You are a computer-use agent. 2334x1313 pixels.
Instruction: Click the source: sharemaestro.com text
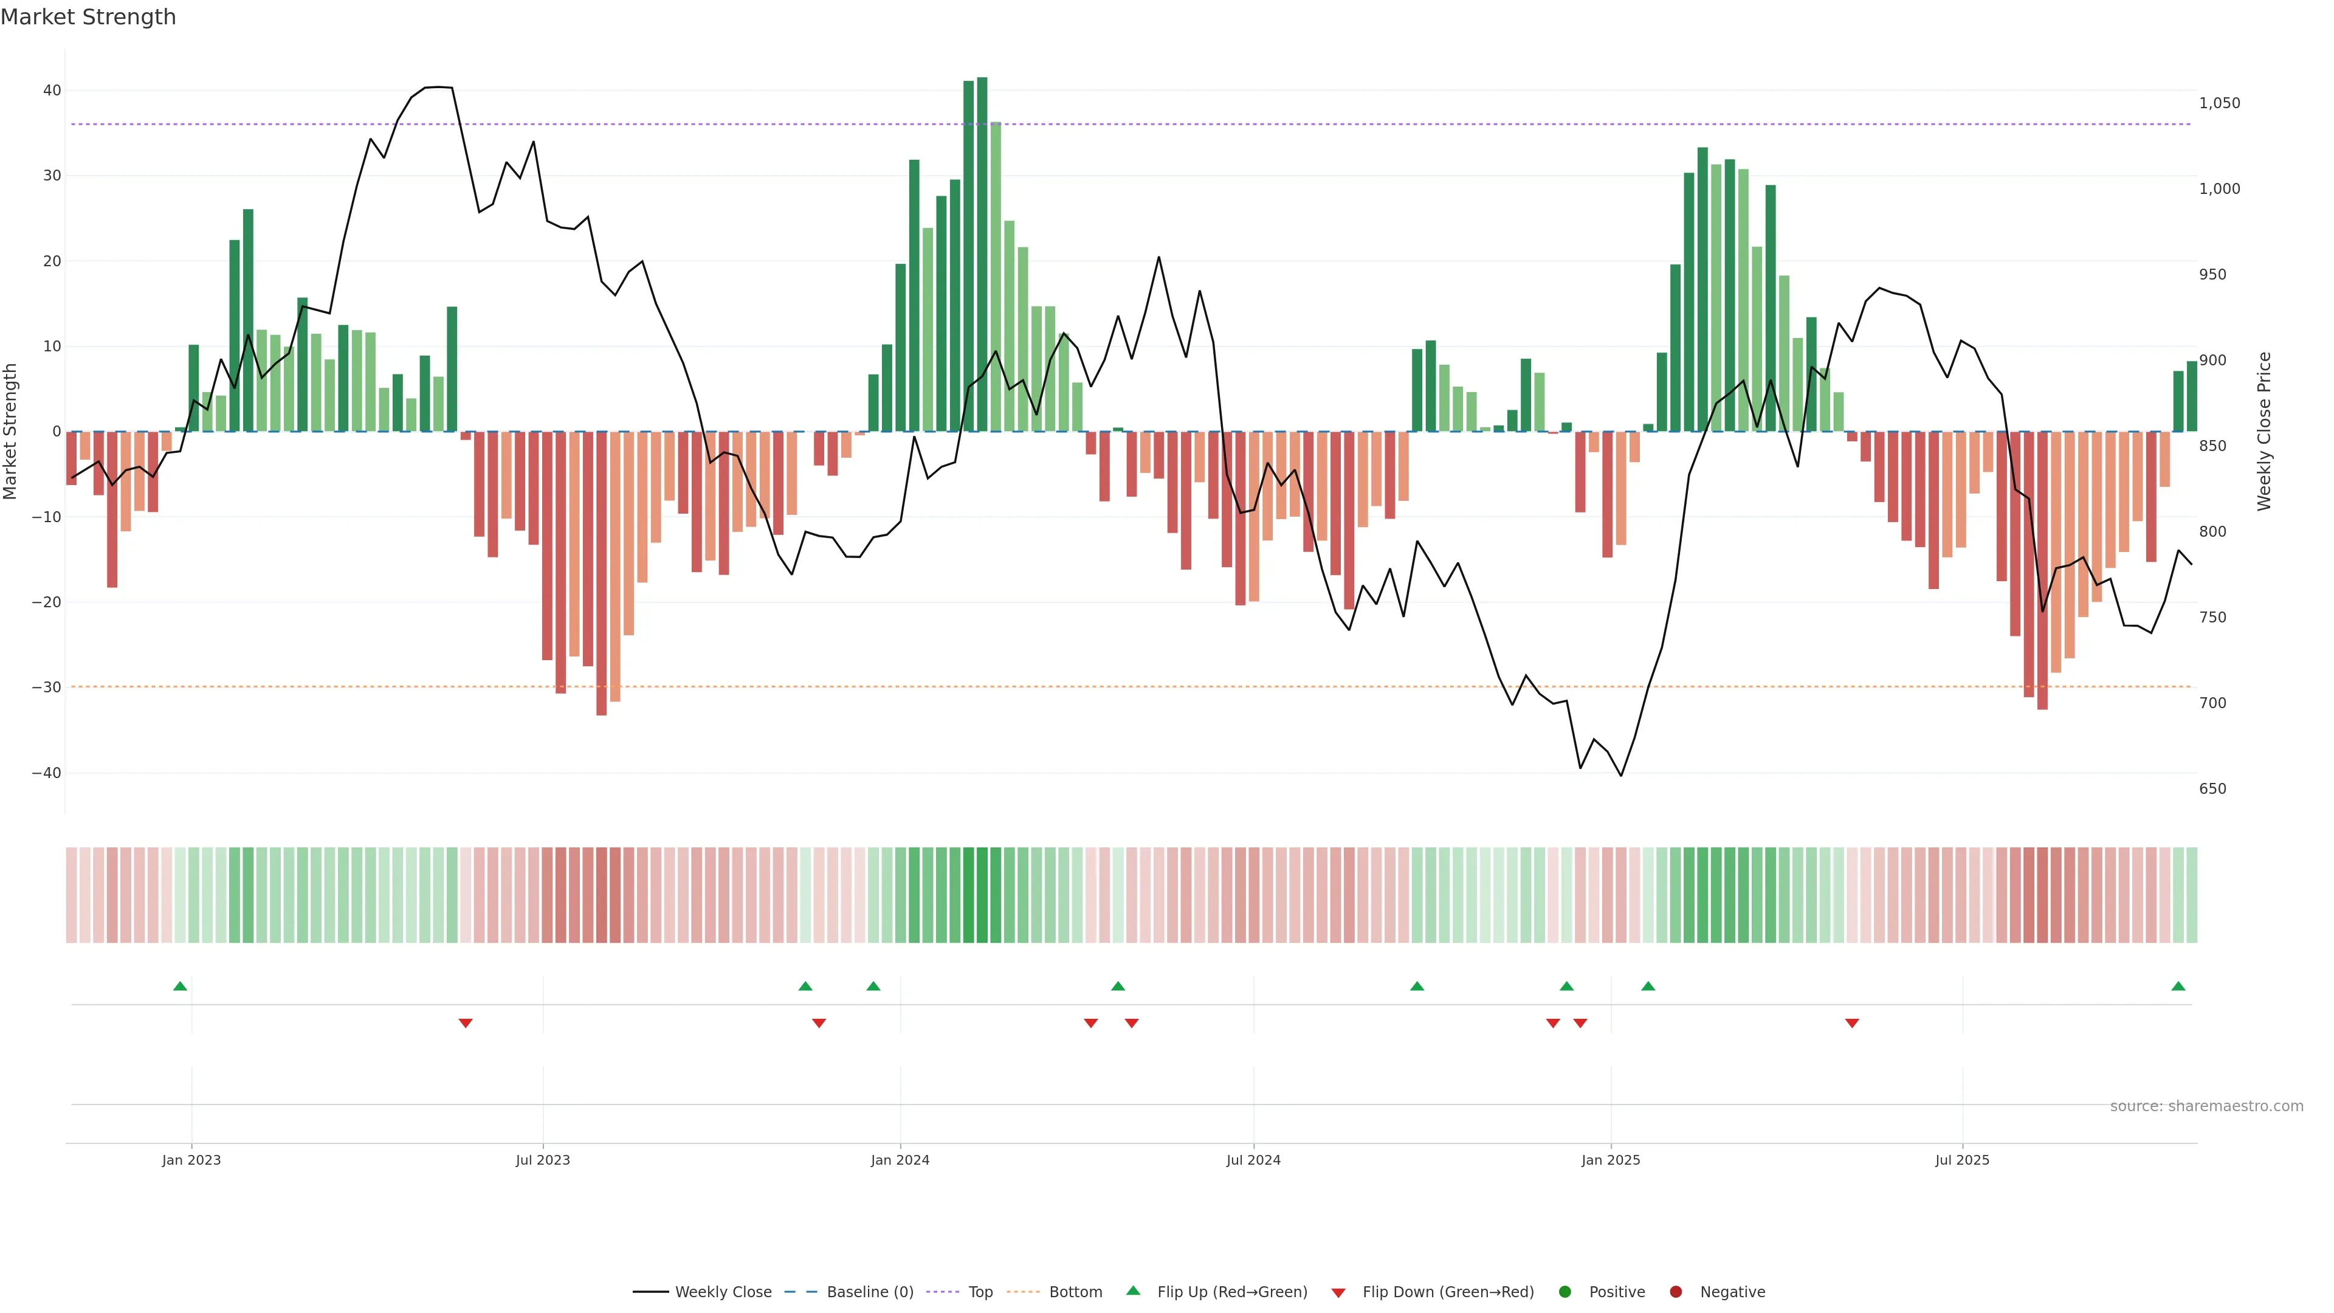click(x=2206, y=1106)
